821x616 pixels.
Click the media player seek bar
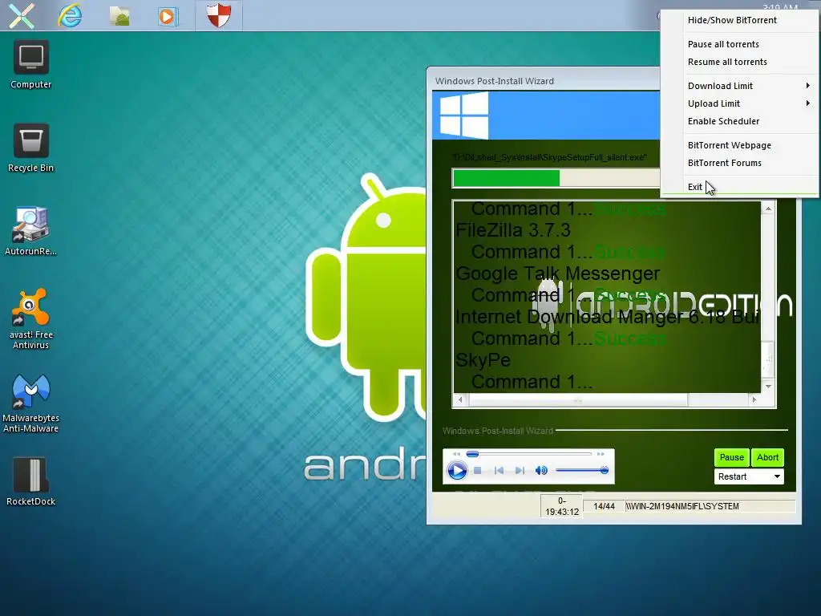click(529, 454)
